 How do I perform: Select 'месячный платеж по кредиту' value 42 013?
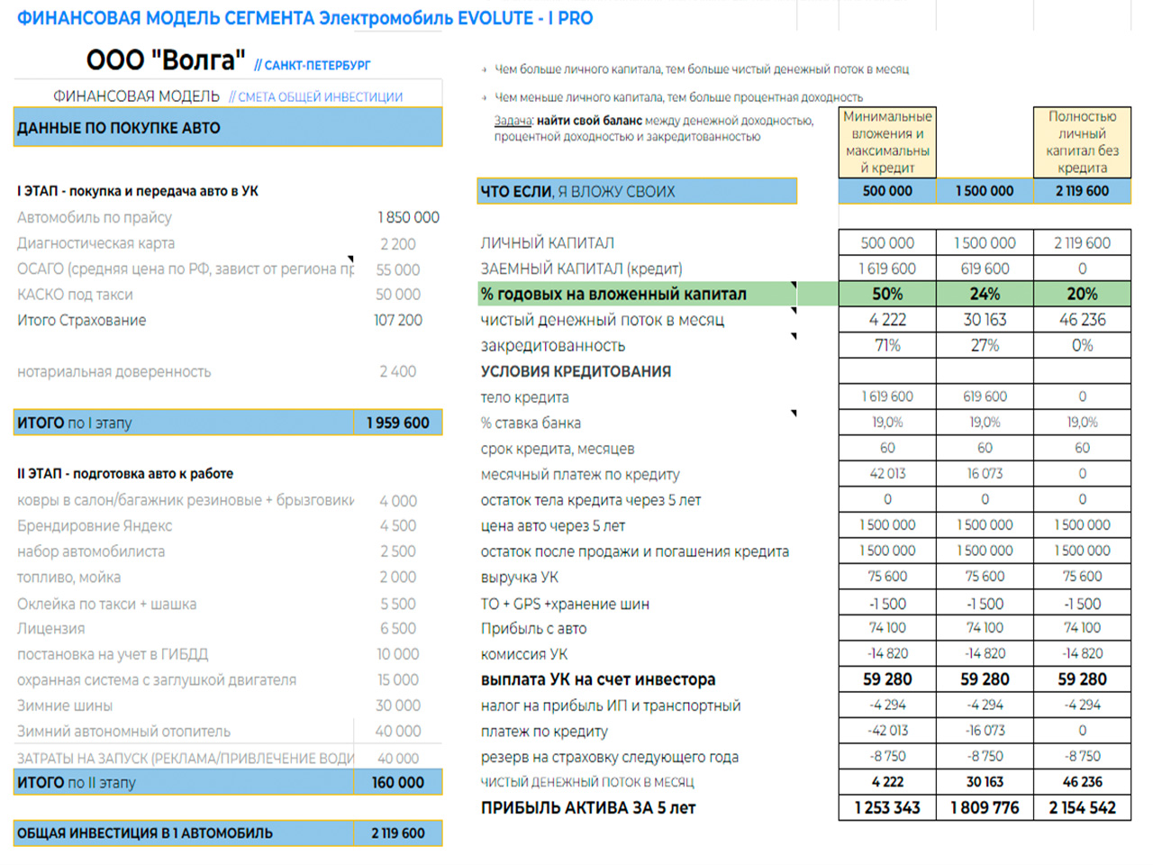coord(887,474)
